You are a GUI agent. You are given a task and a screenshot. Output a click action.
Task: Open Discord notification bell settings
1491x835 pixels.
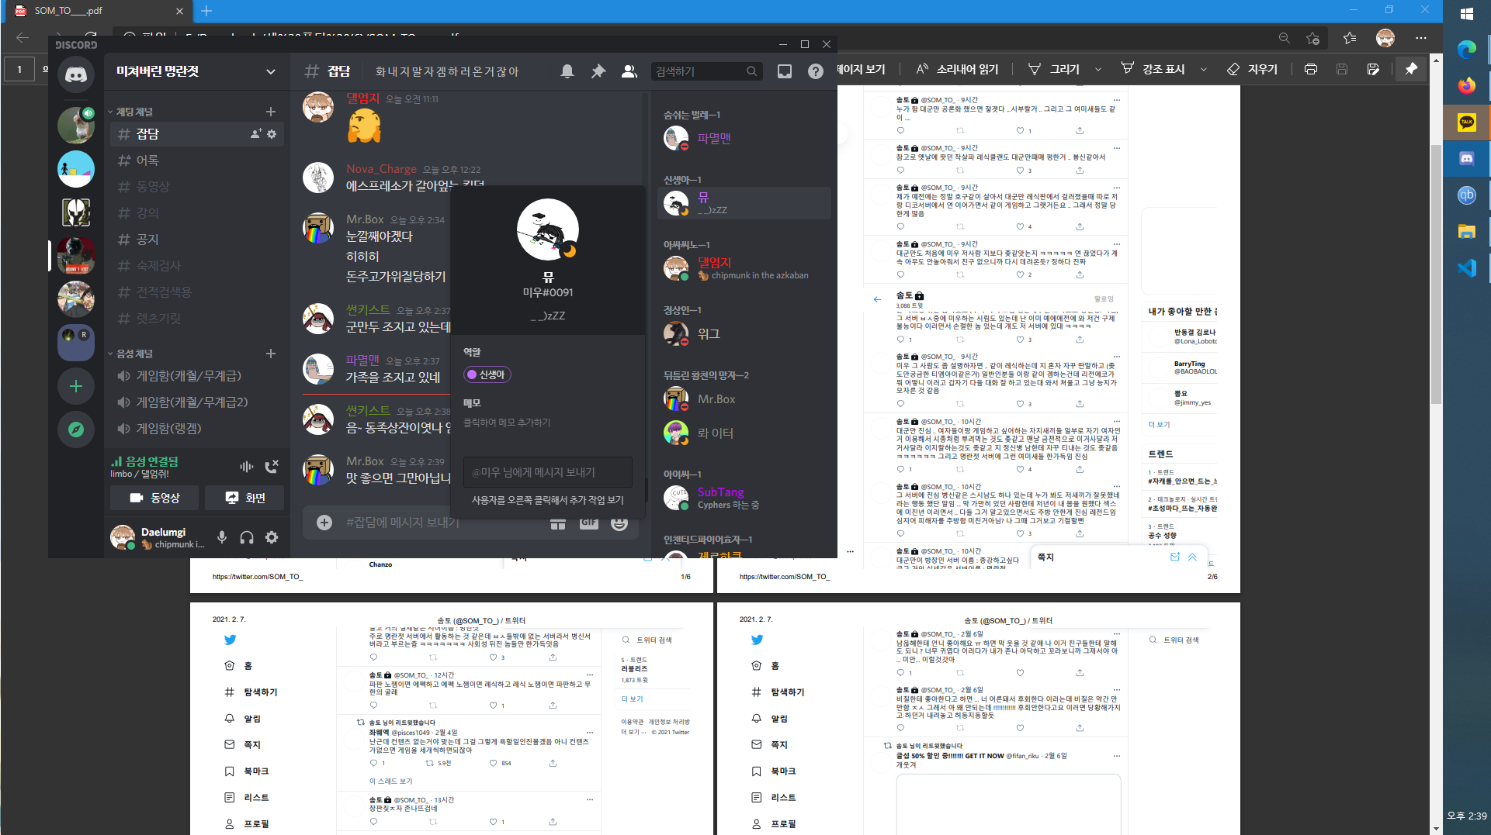[x=567, y=71]
